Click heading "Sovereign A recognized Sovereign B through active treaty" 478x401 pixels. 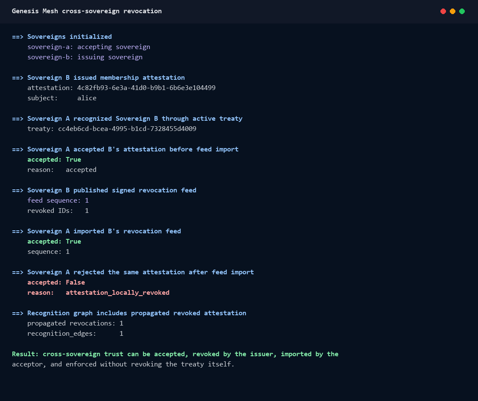coord(135,119)
